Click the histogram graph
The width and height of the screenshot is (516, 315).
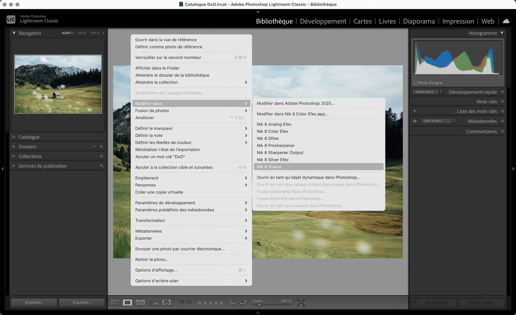point(458,57)
